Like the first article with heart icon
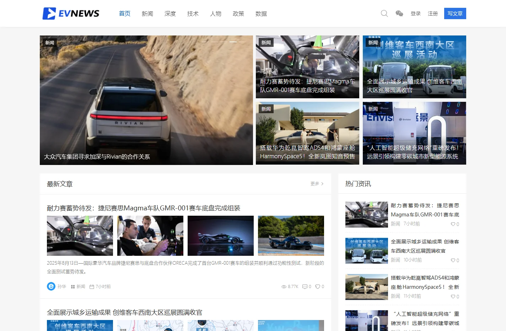Image resolution: width=506 pixels, height=331 pixels. [x=318, y=287]
